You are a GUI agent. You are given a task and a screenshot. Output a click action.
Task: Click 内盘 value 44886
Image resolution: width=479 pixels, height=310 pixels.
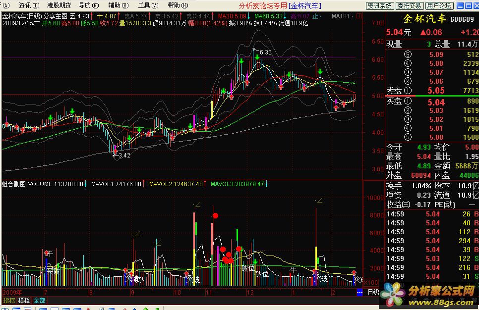pos(469,175)
